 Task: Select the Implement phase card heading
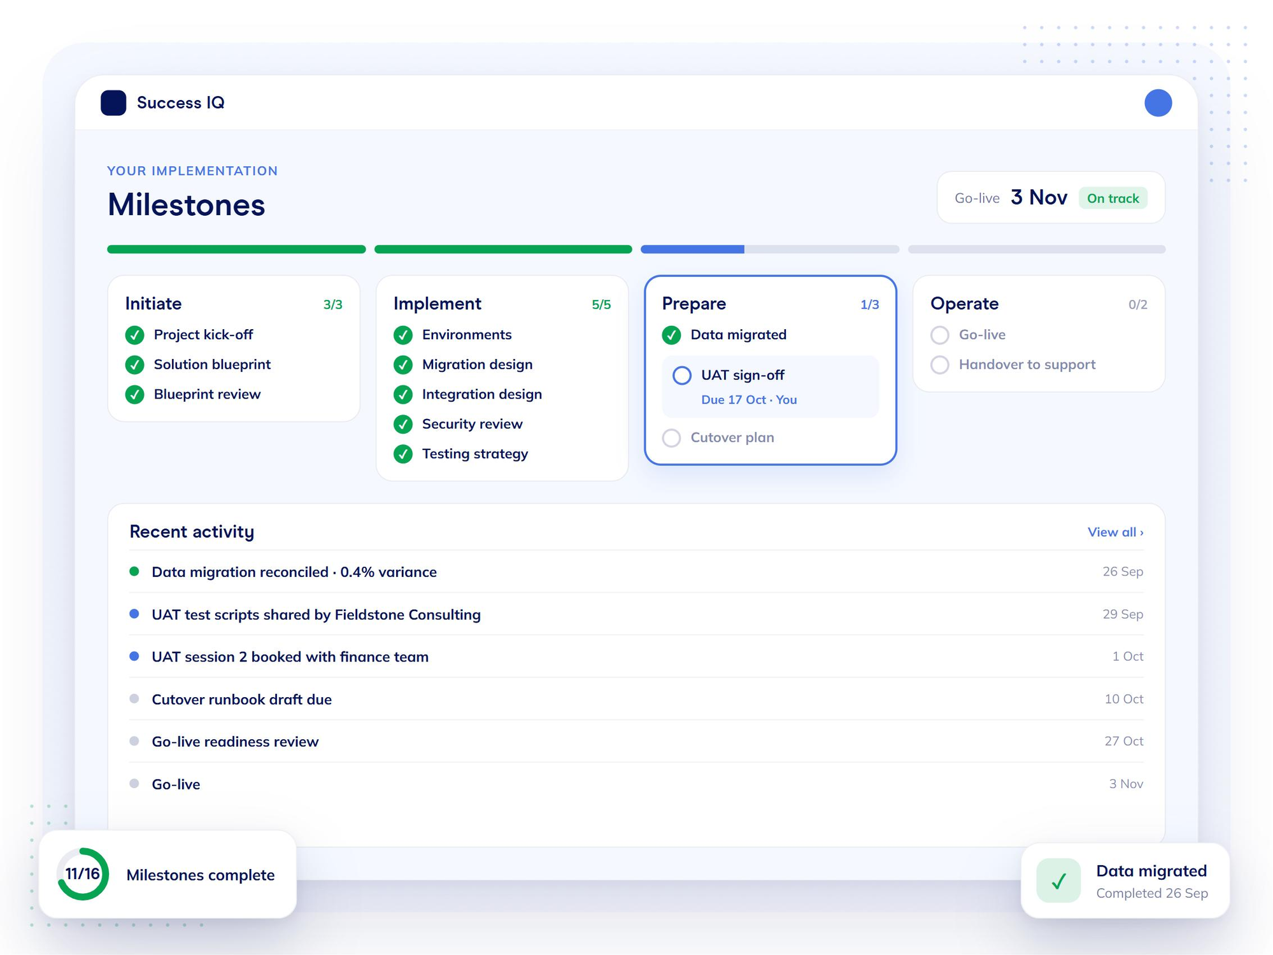pyautogui.click(x=437, y=304)
